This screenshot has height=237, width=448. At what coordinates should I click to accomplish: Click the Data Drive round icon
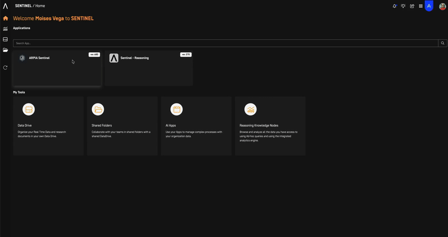click(x=29, y=109)
